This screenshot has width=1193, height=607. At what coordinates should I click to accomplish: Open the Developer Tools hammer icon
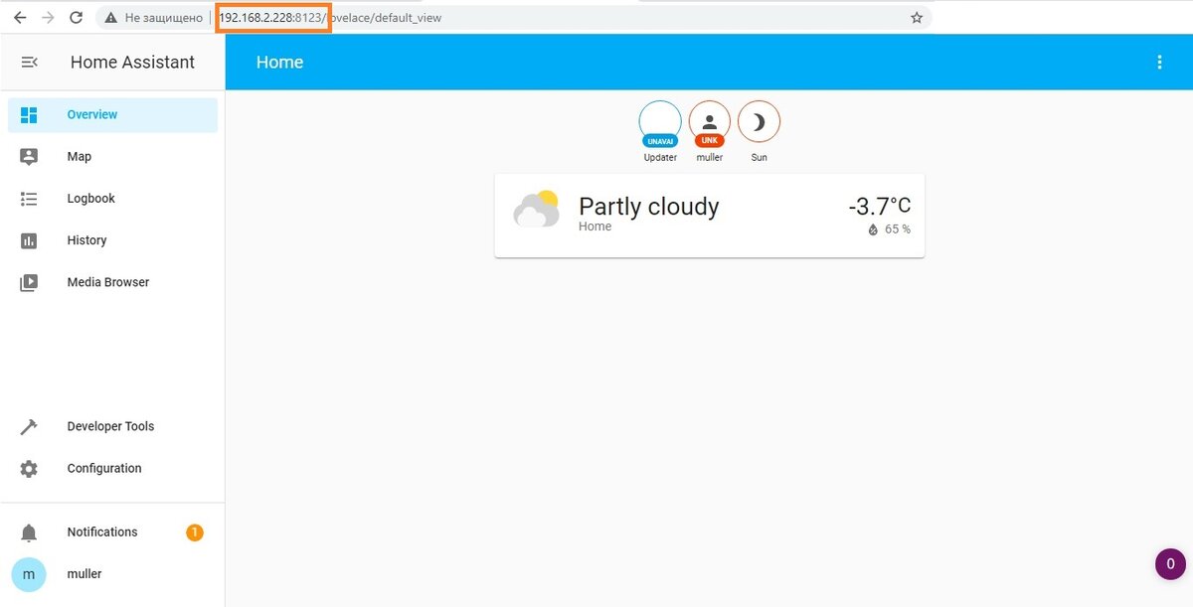tap(29, 427)
